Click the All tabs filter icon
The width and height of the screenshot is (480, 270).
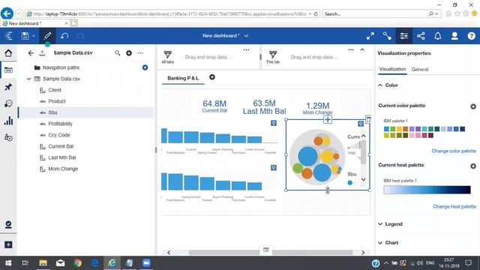coord(167,55)
